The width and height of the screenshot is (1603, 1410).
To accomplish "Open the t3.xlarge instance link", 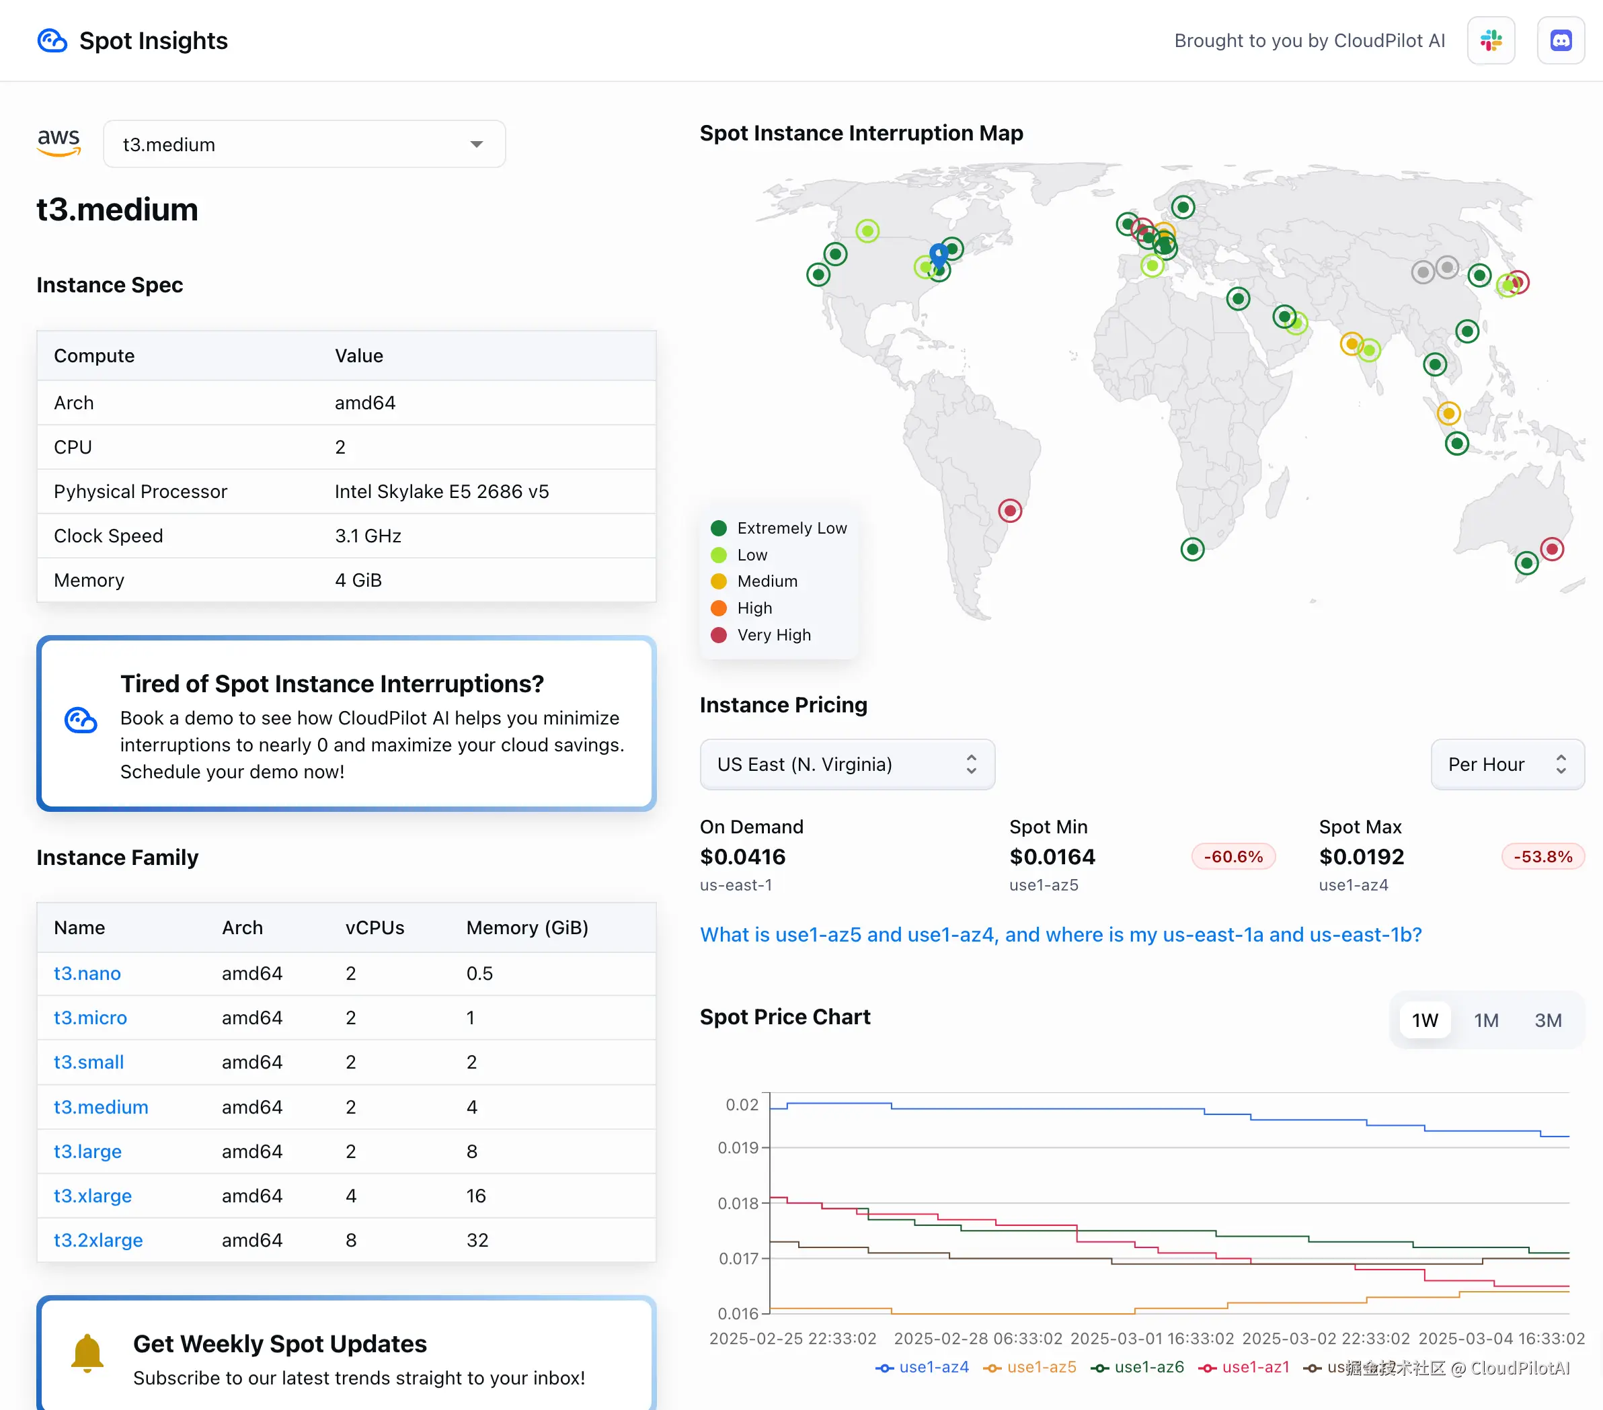I will tap(93, 1195).
